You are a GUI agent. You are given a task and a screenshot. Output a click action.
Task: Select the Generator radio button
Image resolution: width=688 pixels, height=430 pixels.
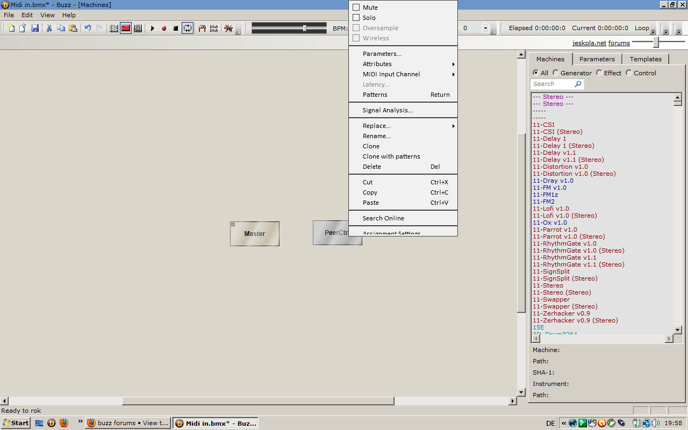556,73
